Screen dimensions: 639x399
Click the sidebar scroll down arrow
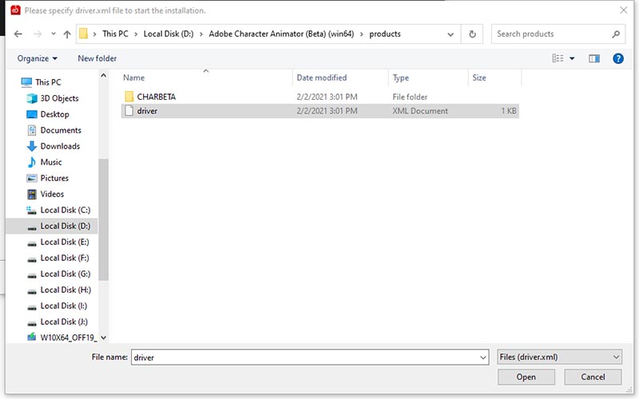[104, 338]
